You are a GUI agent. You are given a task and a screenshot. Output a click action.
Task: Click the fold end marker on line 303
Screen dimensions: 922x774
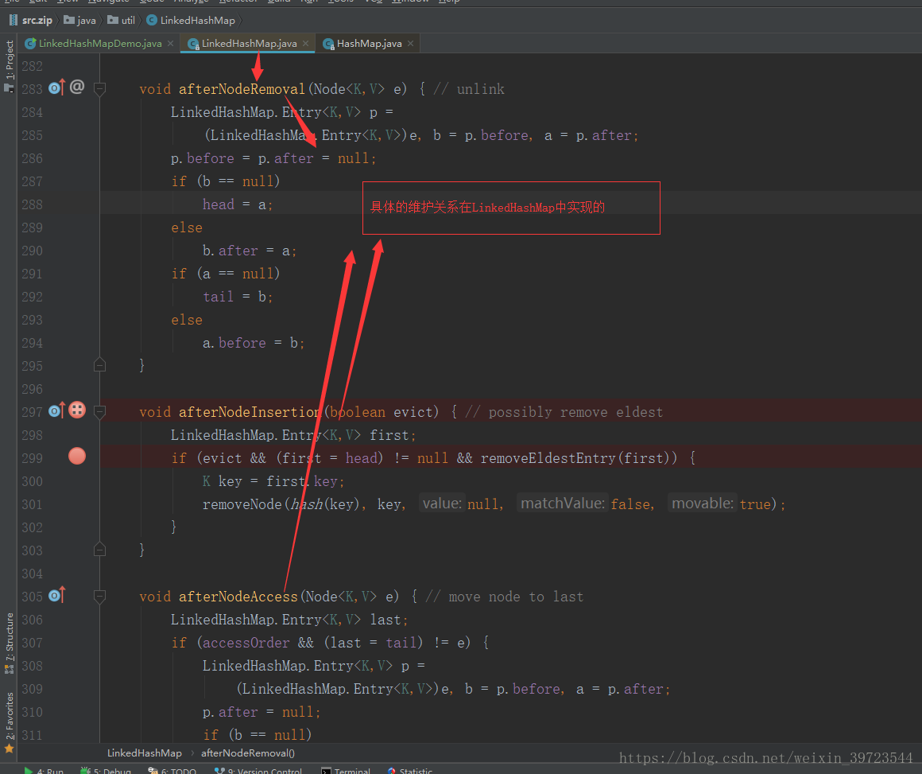tap(100, 549)
